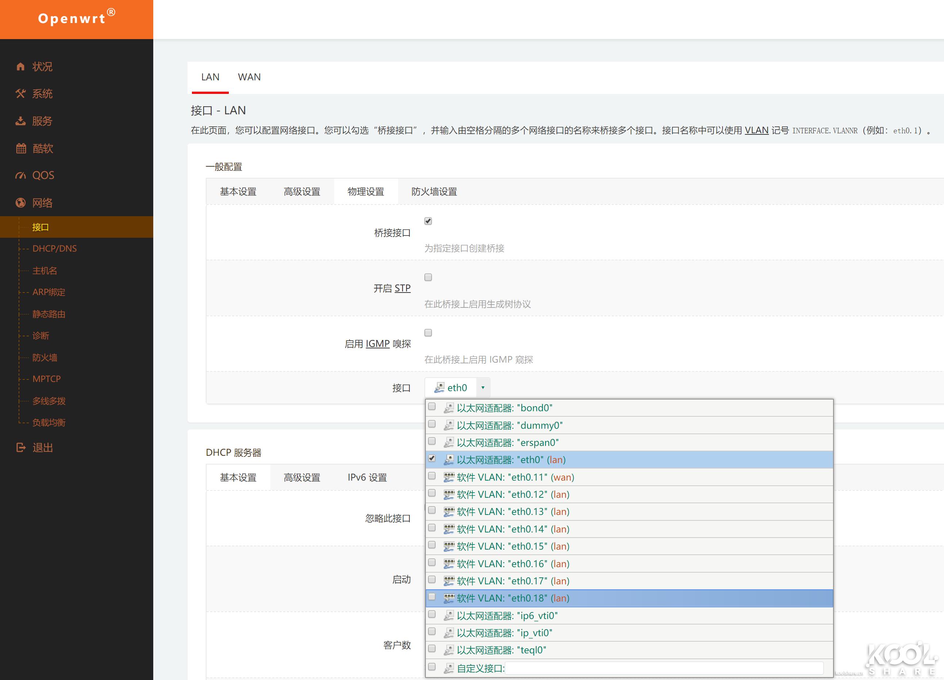Select the 网络 globe icon

pos(21,202)
